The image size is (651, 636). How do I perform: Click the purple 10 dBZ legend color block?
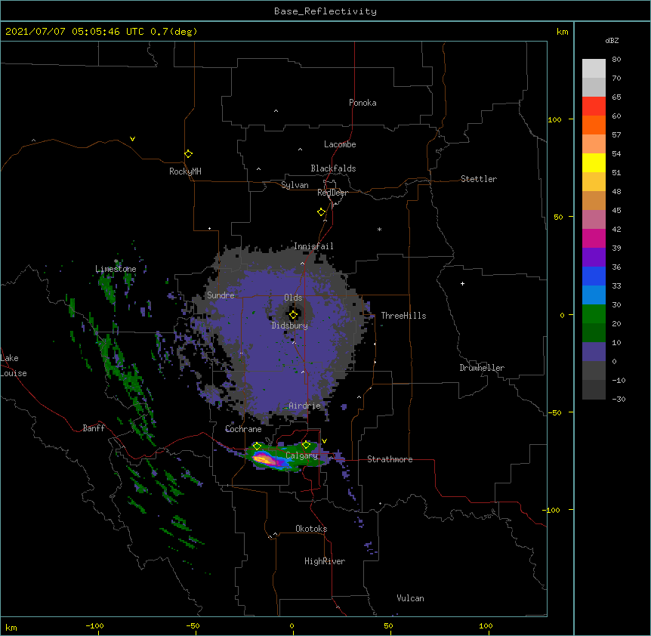coord(594,352)
